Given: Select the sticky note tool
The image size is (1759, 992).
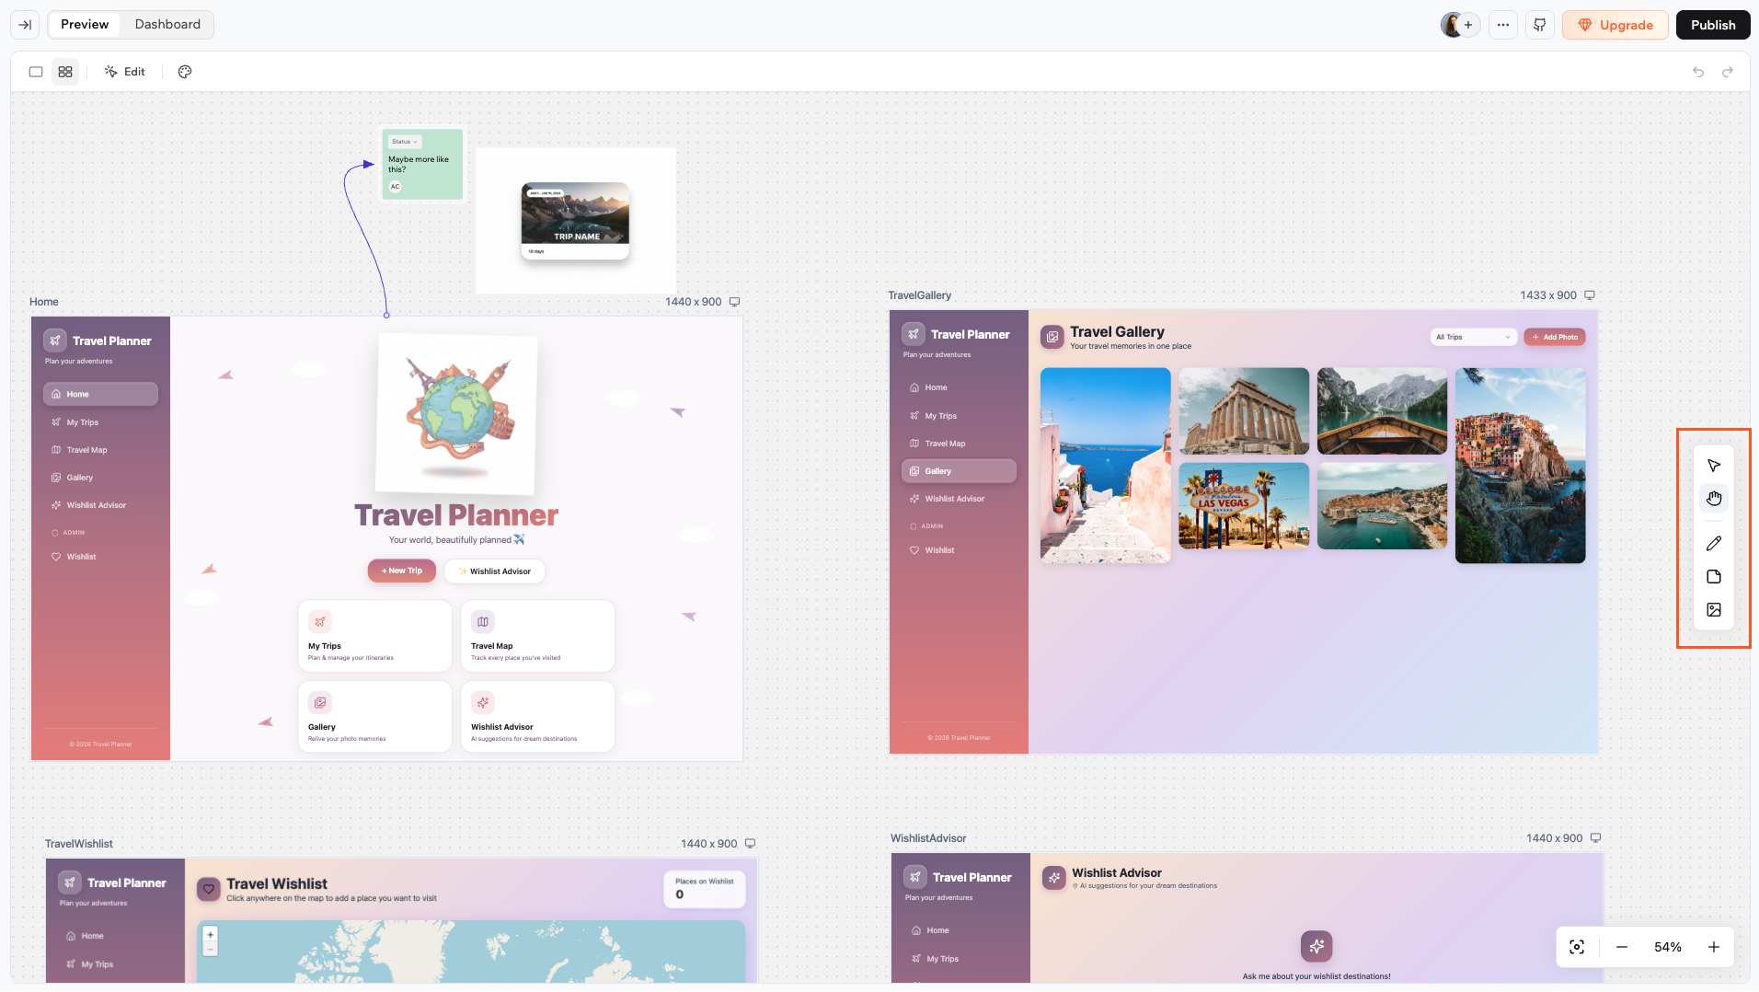Looking at the screenshot, I should tap(1714, 577).
